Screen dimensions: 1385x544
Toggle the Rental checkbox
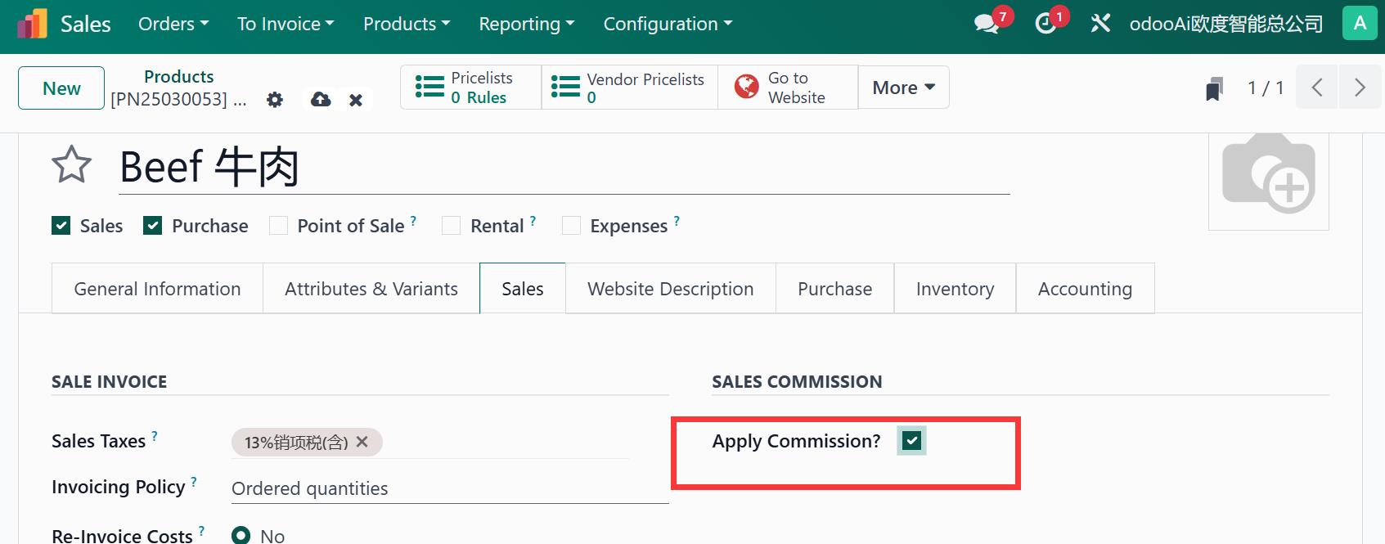(451, 226)
